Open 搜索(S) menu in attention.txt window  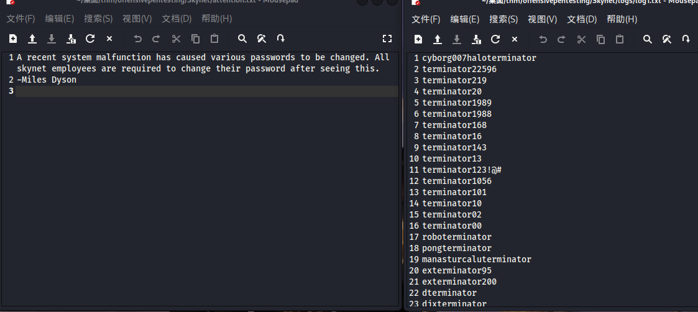click(98, 19)
